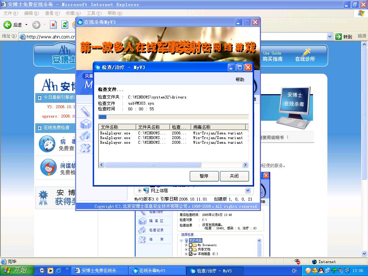Open the 帮助(H) menu in Internet Explorer

click(115, 13)
